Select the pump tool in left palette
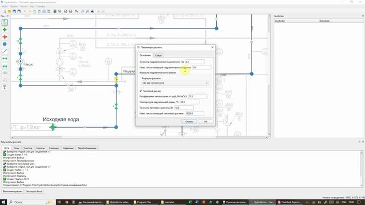The height and width of the screenshot is (205, 365). click(5, 73)
